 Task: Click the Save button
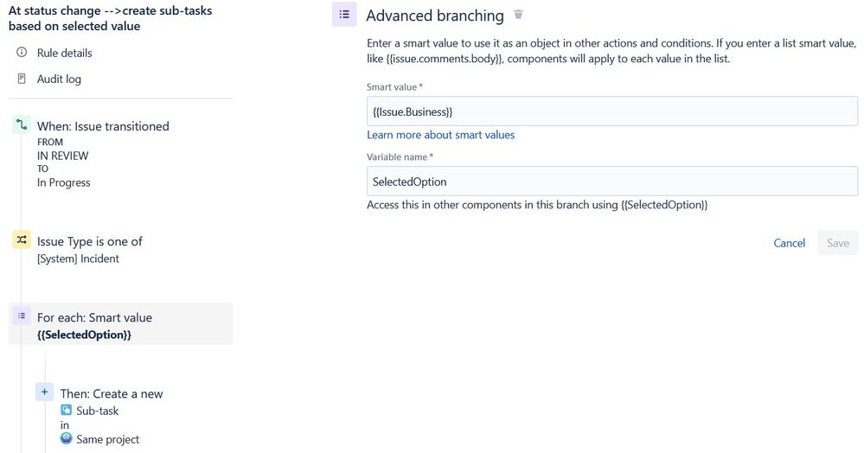coord(837,243)
